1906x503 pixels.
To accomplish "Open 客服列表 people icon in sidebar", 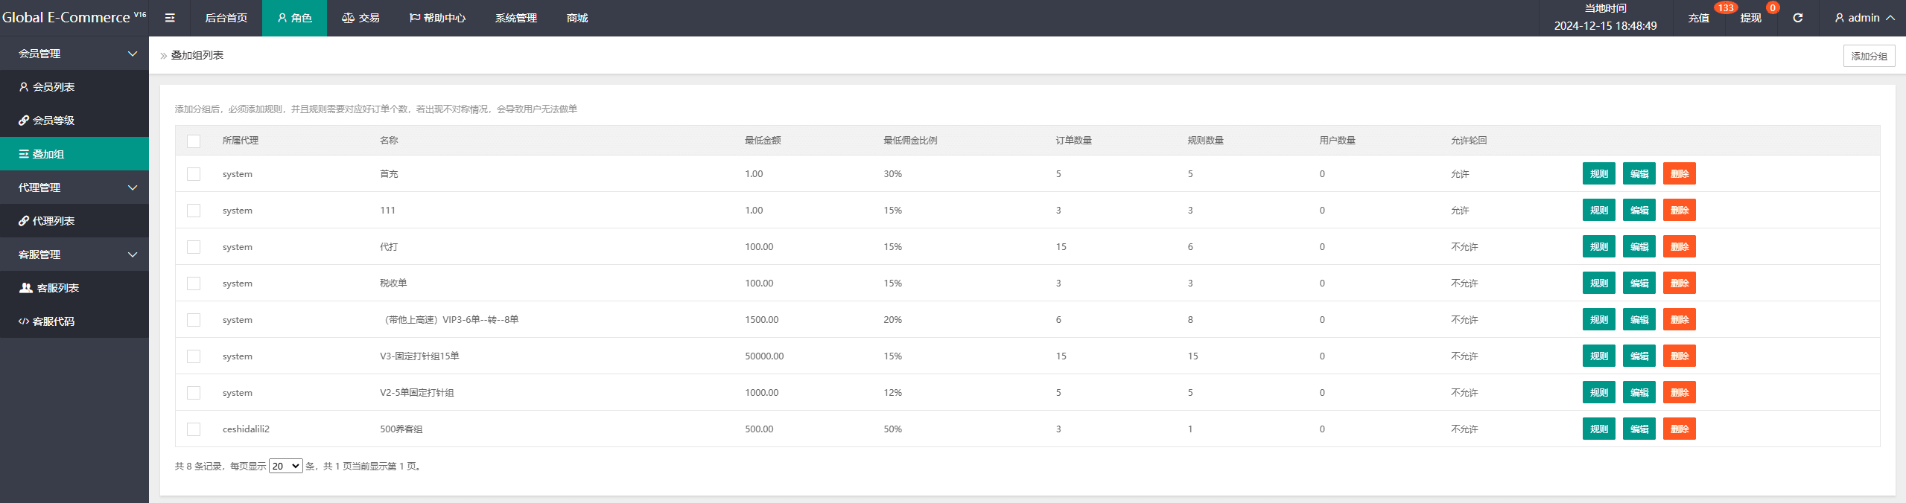I will point(26,288).
